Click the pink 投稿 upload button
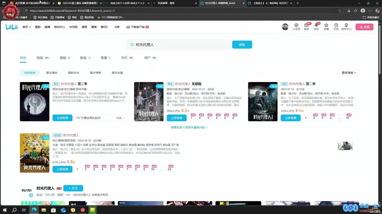Image resolution: width=382 pixels, height=214 pixels. 364,27
